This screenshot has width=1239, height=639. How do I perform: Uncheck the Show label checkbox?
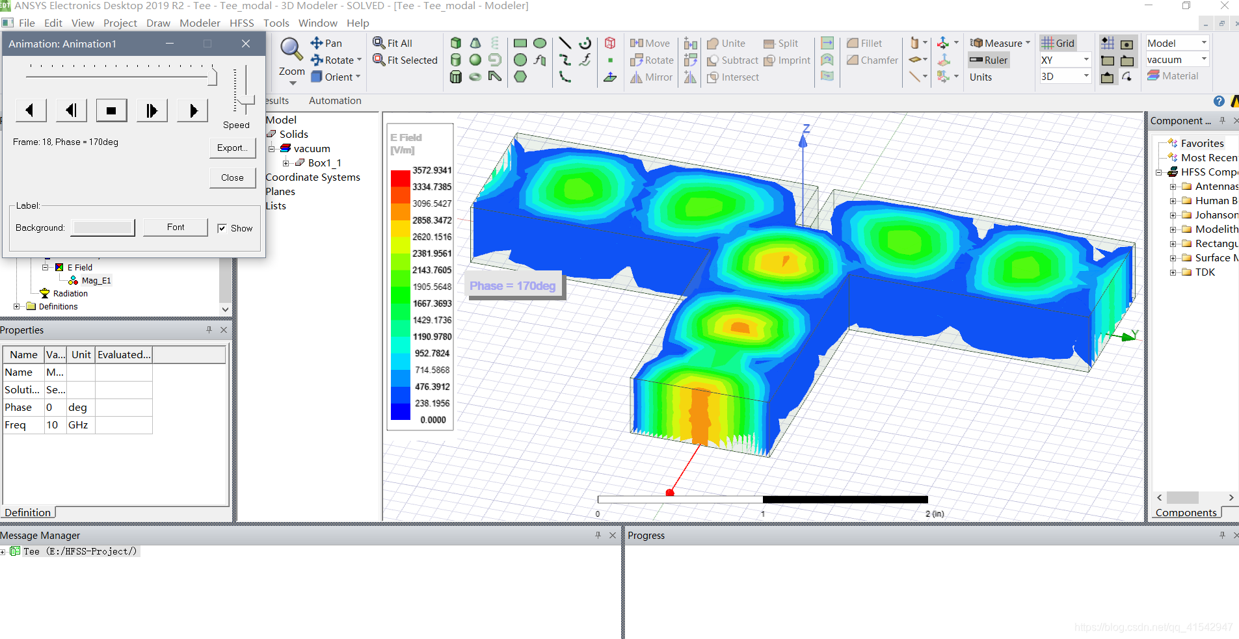(x=222, y=228)
